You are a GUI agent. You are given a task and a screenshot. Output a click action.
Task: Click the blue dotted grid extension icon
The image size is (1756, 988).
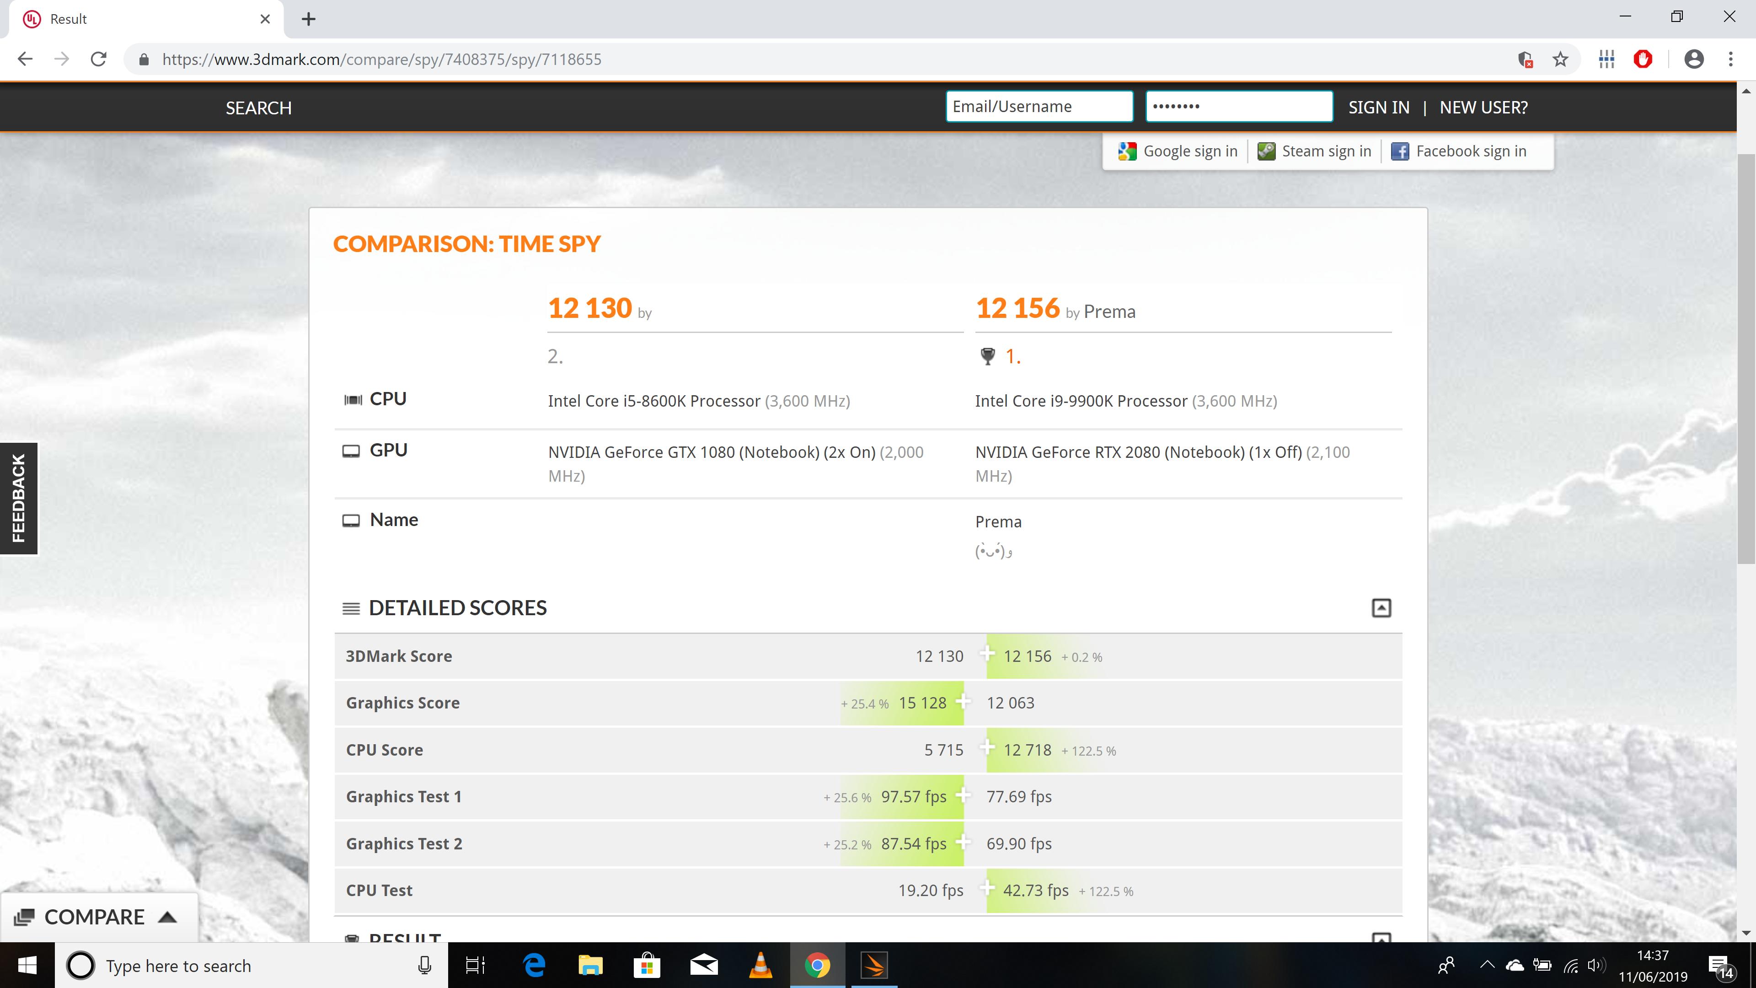pos(1607,59)
